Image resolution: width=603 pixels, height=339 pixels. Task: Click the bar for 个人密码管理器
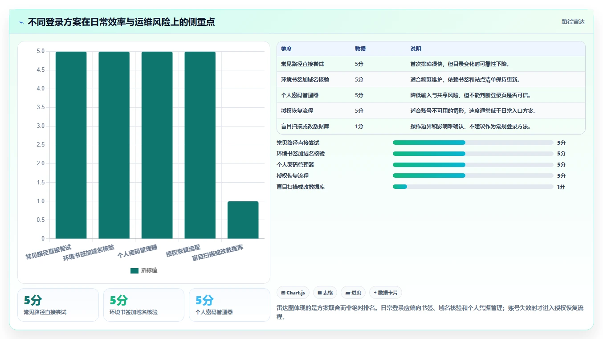[157, 145]
